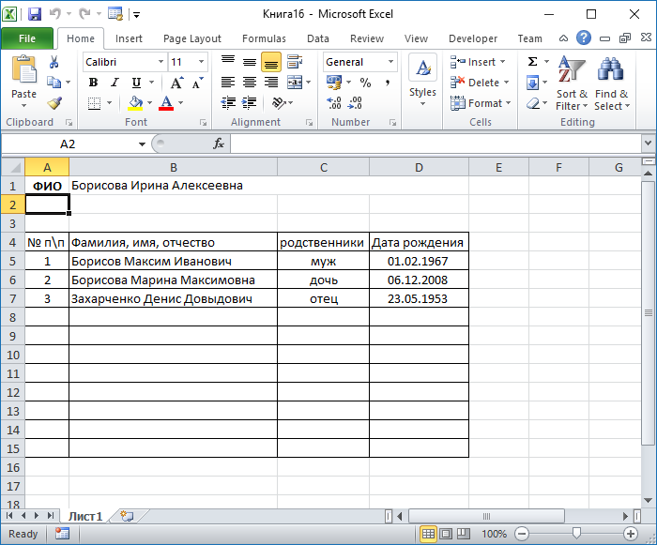The image size is (657, 545).
Task: Switch to the Page Layout tab
Action: 191,38
